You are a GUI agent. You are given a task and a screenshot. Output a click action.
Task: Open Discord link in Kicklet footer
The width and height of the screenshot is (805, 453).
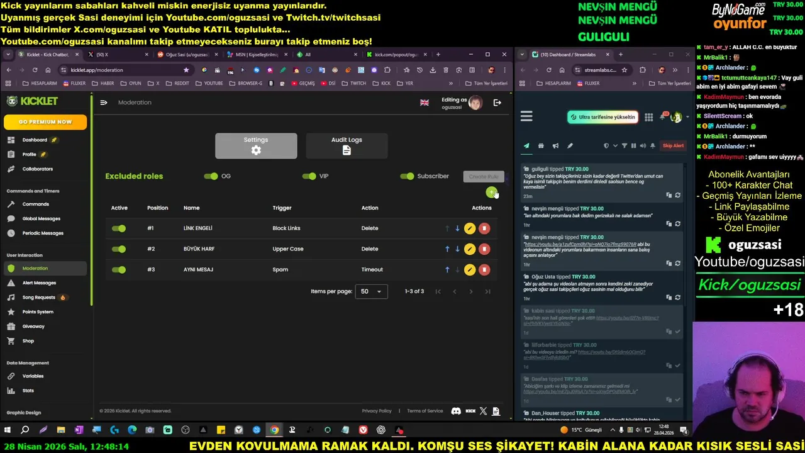[x=456, y=411]
